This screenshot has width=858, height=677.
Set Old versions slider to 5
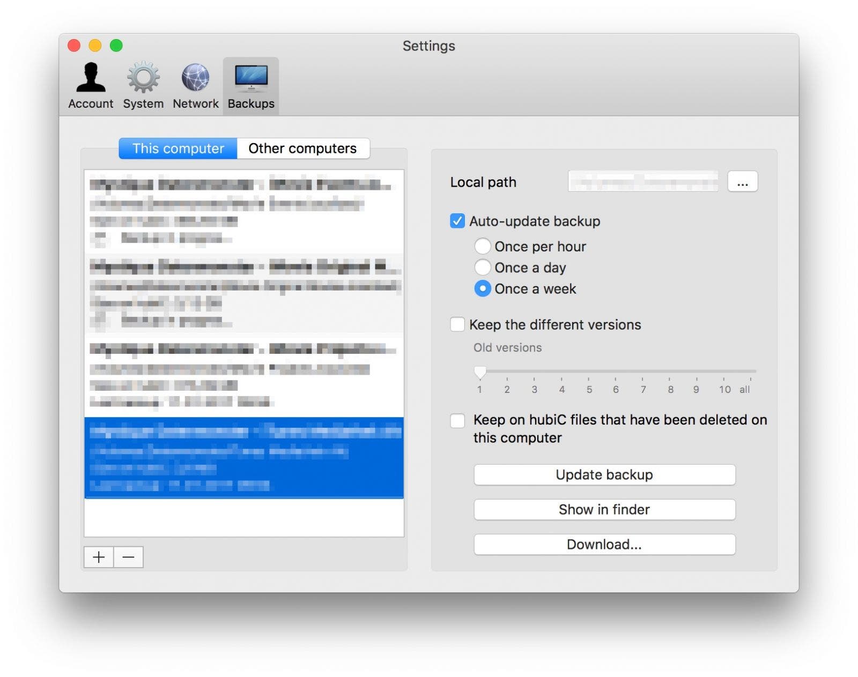589,371
